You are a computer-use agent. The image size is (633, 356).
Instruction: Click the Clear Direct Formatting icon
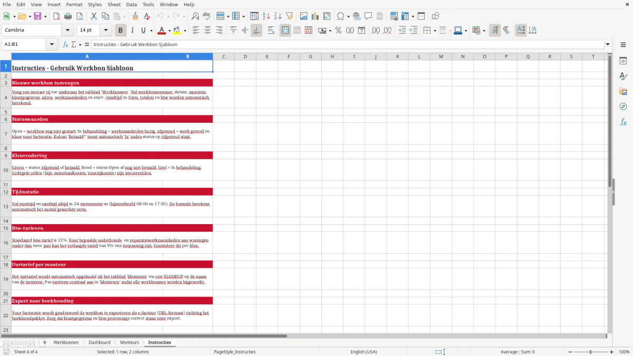(x=147, y=16)
